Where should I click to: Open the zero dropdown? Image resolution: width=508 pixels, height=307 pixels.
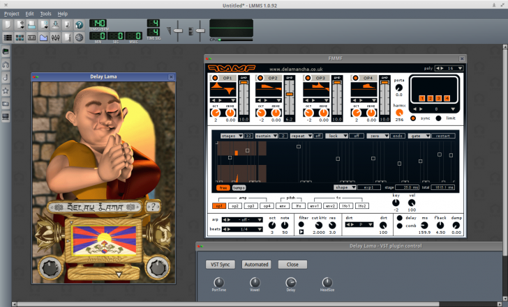pyautogui.click(x=378, y=136)
